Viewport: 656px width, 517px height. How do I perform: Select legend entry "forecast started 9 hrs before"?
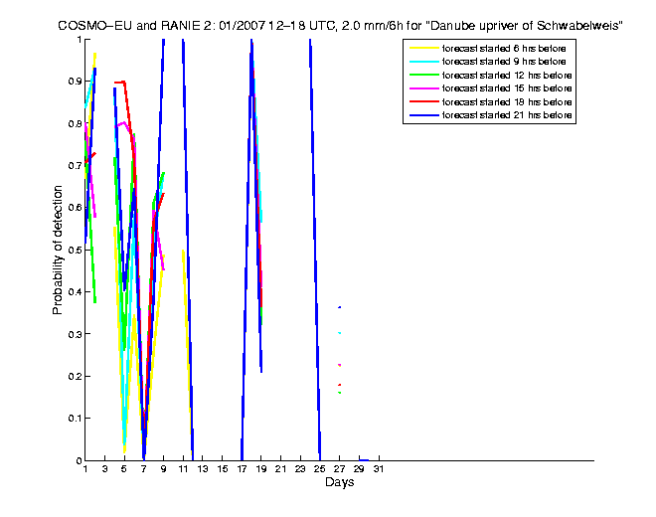504,62
